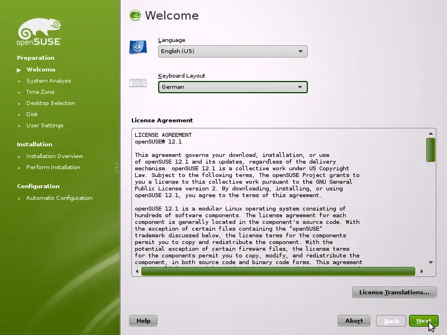Viewport: 447px width, 335px height.
Task: Open License Translations dialog
Action: pyautogui.click(x=394, y=292)
